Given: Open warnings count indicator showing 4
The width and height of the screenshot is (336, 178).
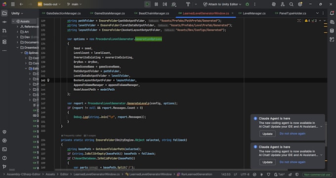Looking at the screenshot, I should coord(307,21).
